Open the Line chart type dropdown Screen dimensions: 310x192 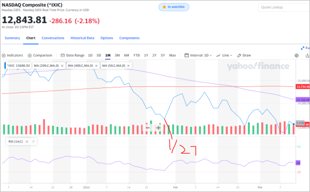pyautogui.click(x=224, y=55)
